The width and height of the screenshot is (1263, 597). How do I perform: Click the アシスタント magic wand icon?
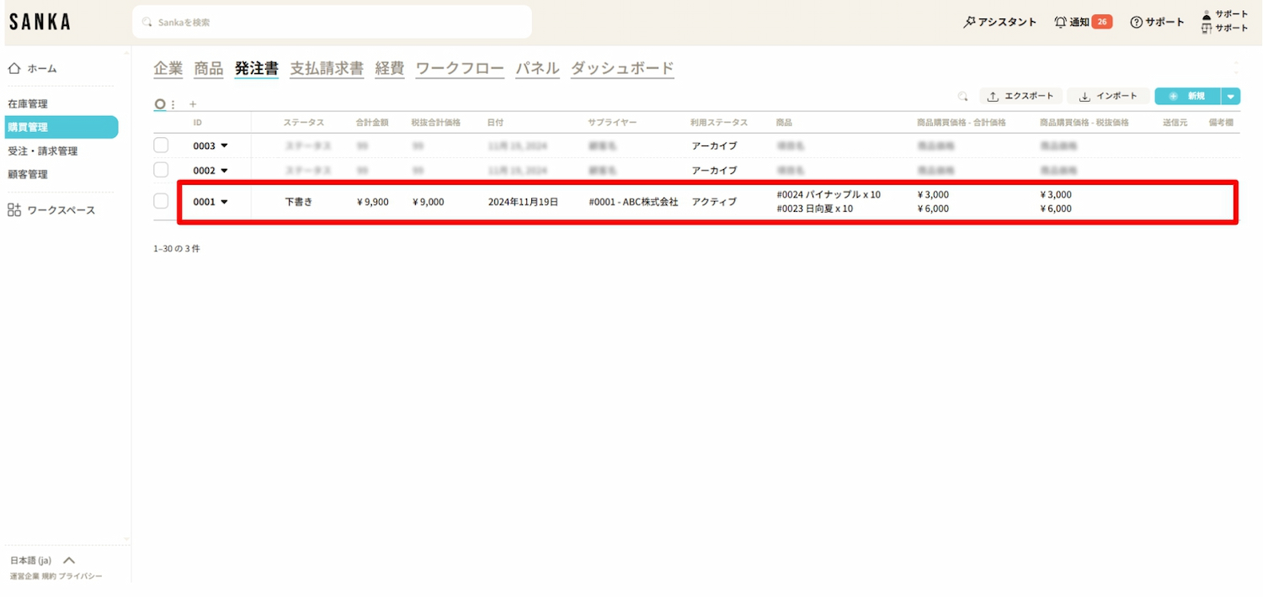969,22
